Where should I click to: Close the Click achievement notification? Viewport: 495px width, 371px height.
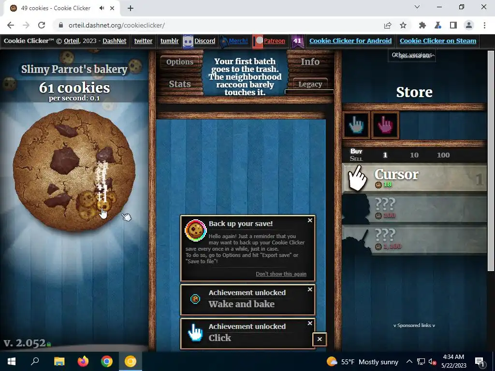[310, 323]
